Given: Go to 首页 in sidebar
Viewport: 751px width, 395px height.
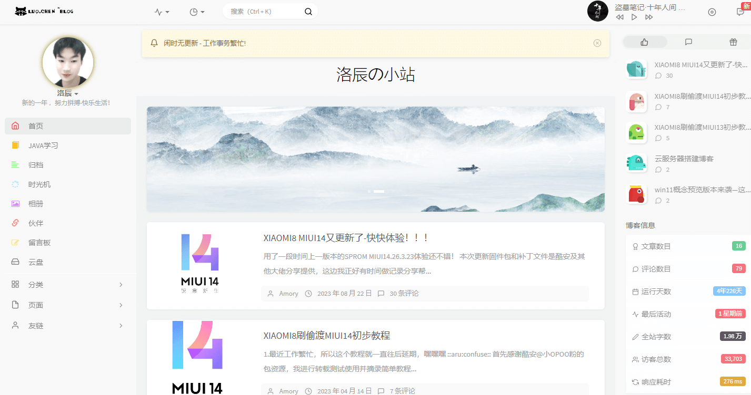Looking at the screenshot, I should 68,126.
